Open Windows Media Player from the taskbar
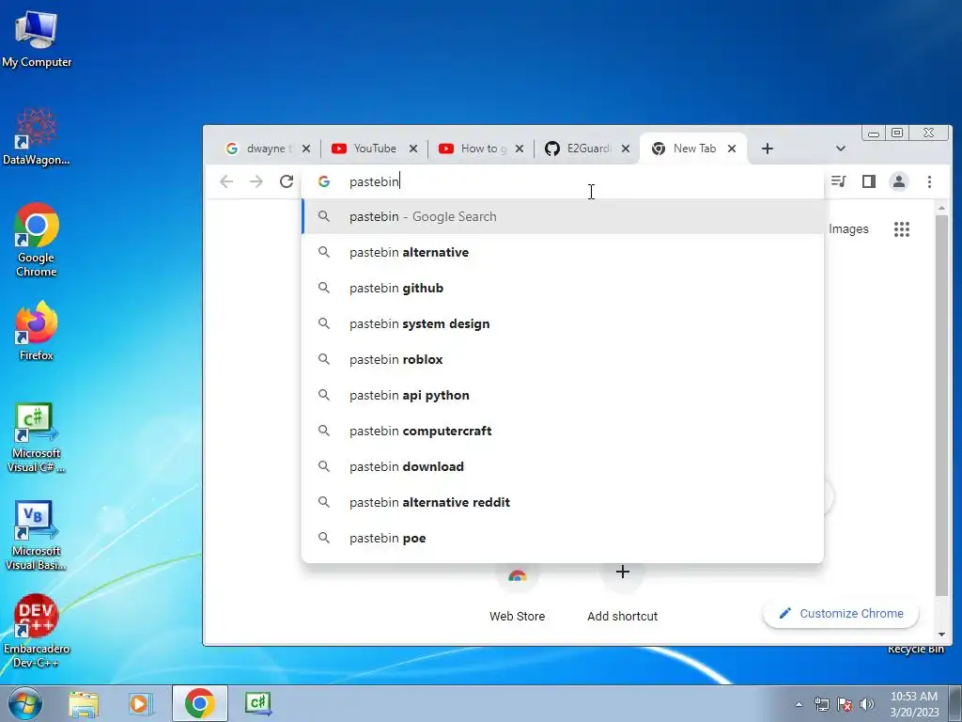Screen dimensions: 962x722 [141, 703]
